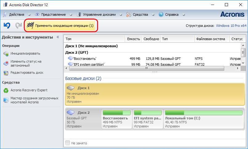248x149 pixels.
Task: Expand the Управление дисками dropdown arrow
Action: 121,15
